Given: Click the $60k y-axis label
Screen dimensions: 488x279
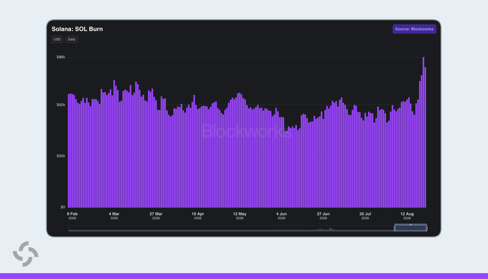Looking at the screenshot, I should tap(61, 105).
